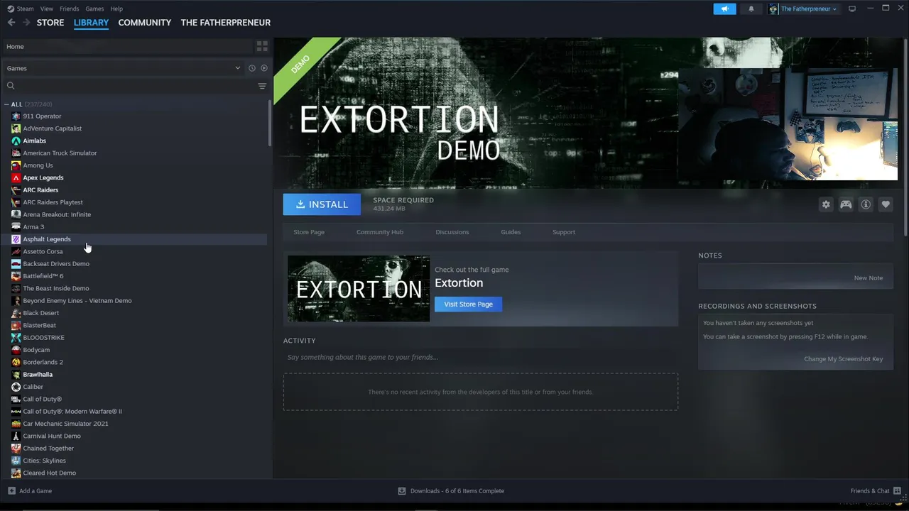The height and width of the screenshot is (511, 909).
Task: Click the library search magnifier icon
Action: [11, 86]
